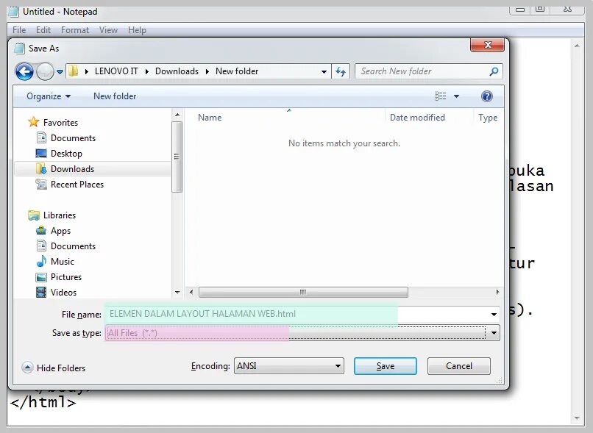Select Favorites in the navigation pane
The width and height of the screenshot is (593, 433).
tap(60, 123)
